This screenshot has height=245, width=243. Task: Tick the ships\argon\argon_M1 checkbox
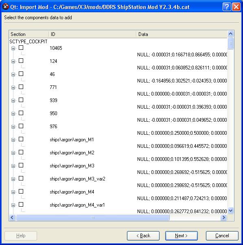[21, 139]
